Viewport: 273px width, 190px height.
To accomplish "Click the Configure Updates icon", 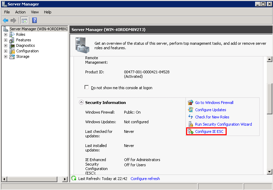I will click(x=191, y=110).
